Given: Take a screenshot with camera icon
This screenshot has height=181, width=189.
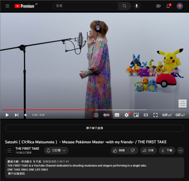Looking at the screenshot, I should (96, 115).
